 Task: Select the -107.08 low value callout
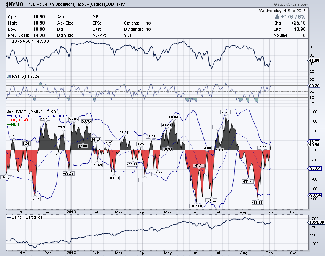[195, 206]
